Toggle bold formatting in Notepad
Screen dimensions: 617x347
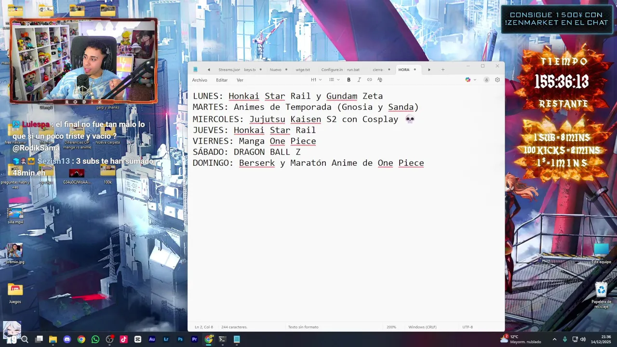point(349,80)
